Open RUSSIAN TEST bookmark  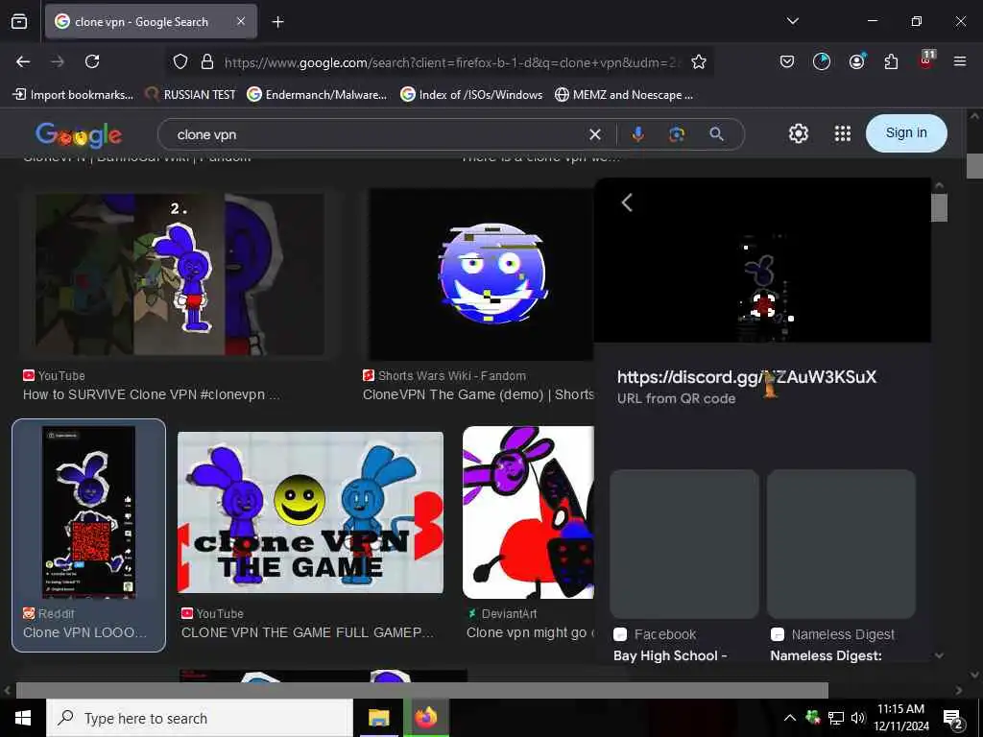(x=191, y=95)
